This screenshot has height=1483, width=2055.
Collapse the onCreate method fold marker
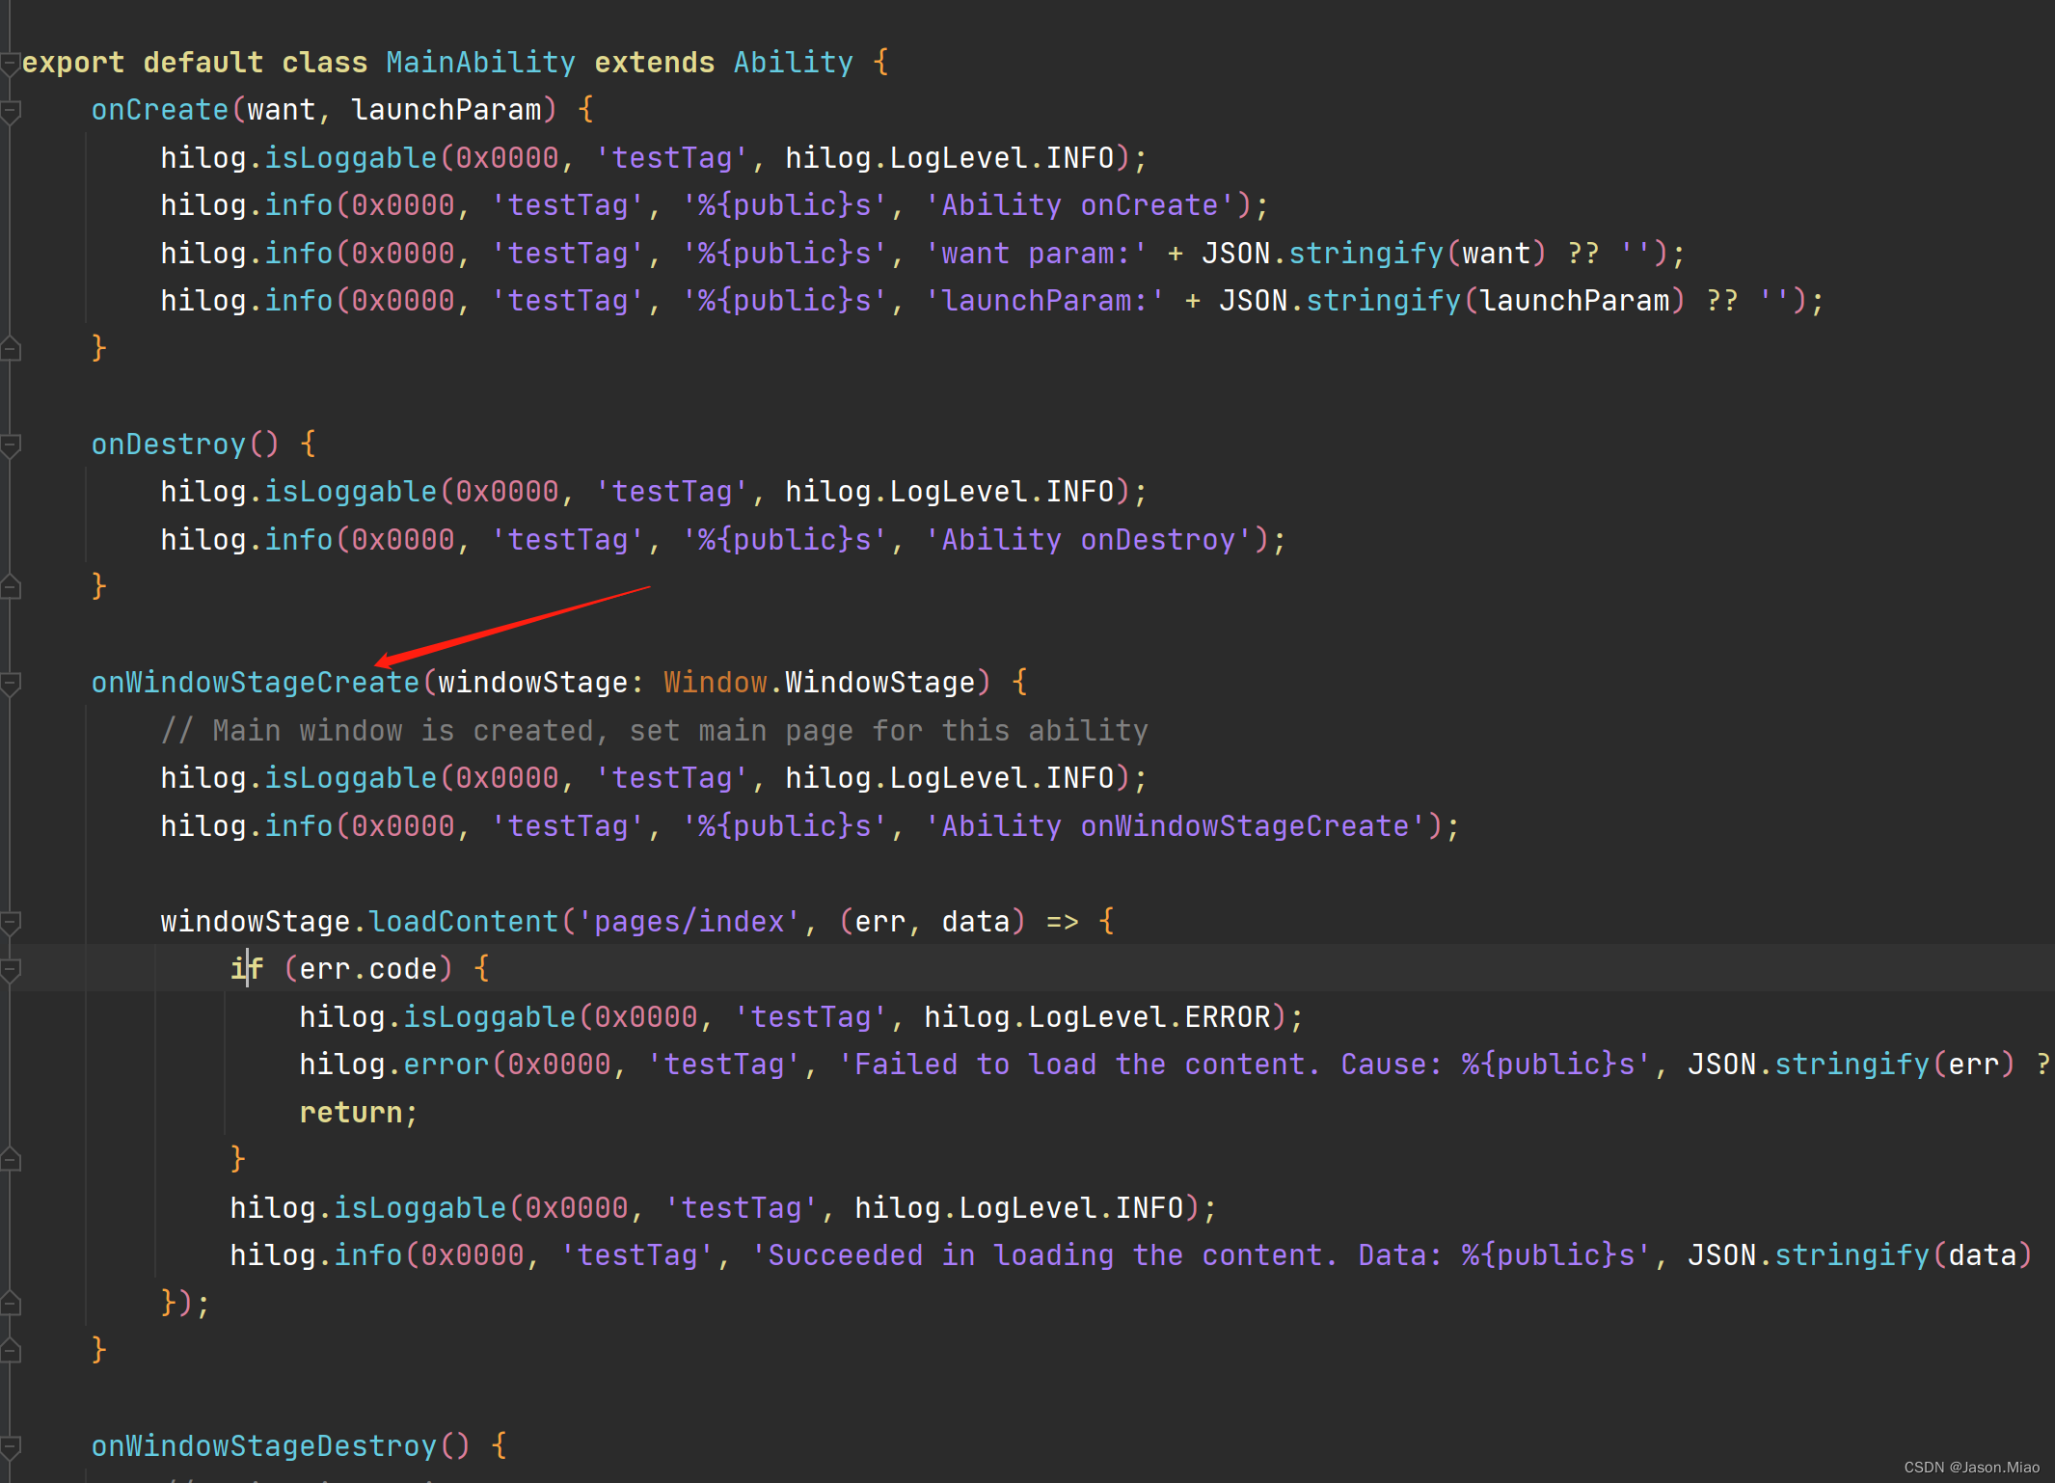10,112
